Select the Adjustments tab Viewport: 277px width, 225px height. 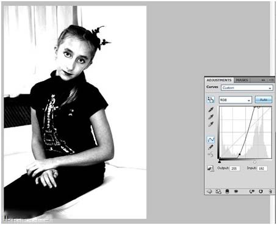(219, 80)
